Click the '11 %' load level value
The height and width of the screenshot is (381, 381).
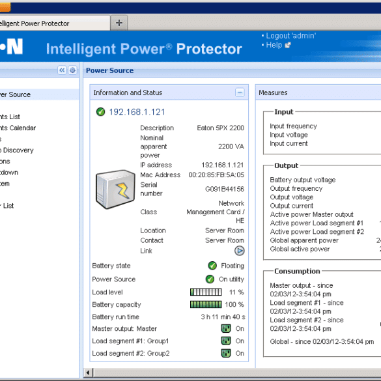click(x=236, y=292)
